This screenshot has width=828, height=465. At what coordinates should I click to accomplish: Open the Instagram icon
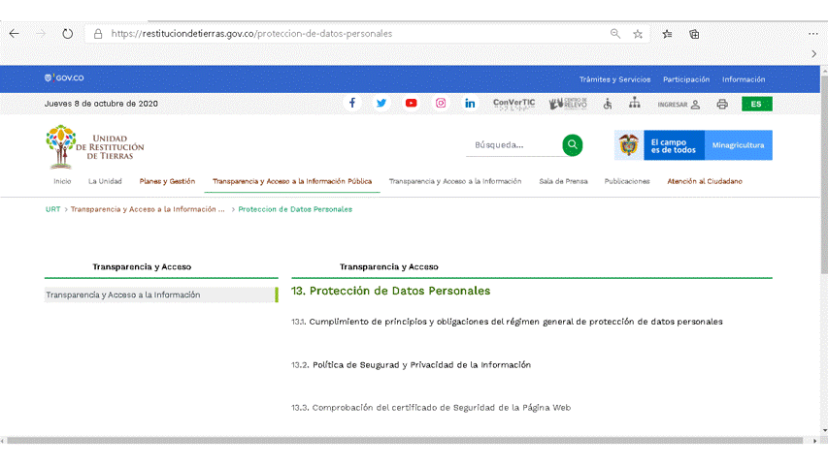[x=441, y=104]
